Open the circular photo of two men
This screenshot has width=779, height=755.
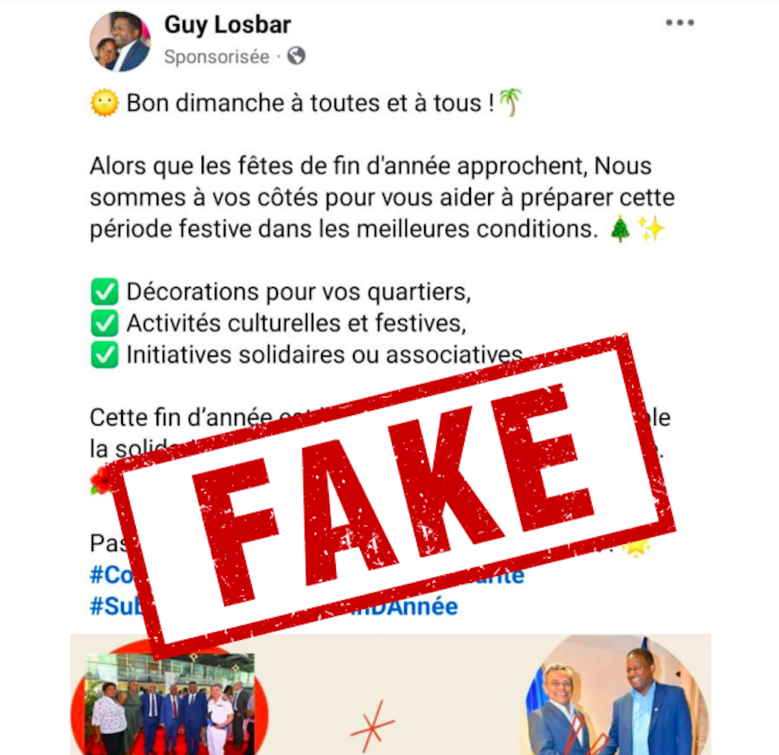tap(617, 695)
